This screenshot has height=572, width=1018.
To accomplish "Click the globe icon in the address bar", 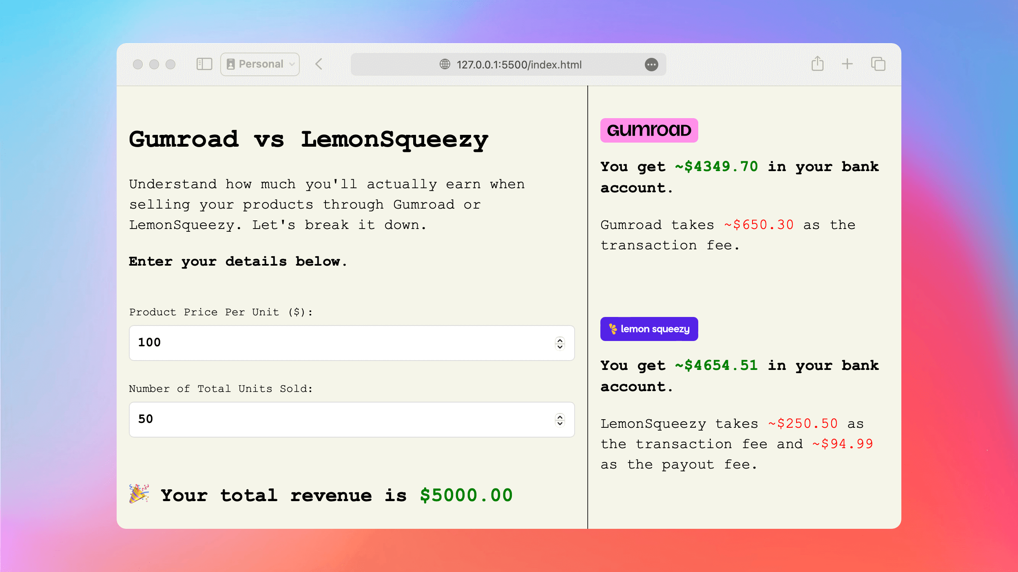I will pyautogui.click(x=444, y=64).
